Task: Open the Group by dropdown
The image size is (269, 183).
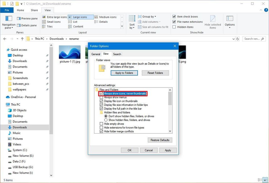Action: pos(147,16)
